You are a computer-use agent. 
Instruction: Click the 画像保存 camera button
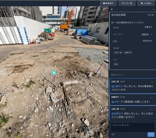pyautogui.click(x=108, y=3)
